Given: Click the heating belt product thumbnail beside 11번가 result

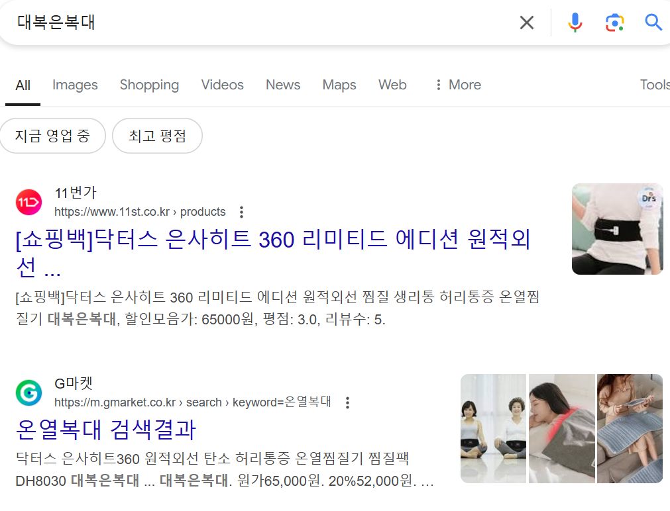Looking at the screenshot, I should [x=617, y=229].
